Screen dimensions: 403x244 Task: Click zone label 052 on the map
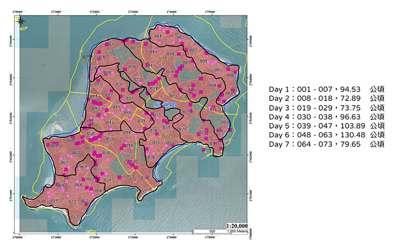pos(143,192)
